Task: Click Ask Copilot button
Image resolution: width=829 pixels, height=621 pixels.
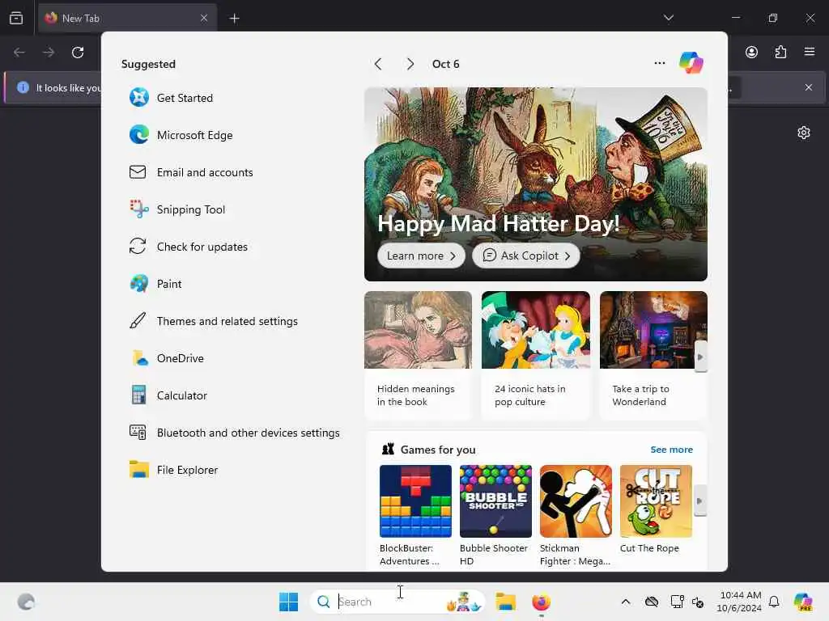Action: click(525, 256)
